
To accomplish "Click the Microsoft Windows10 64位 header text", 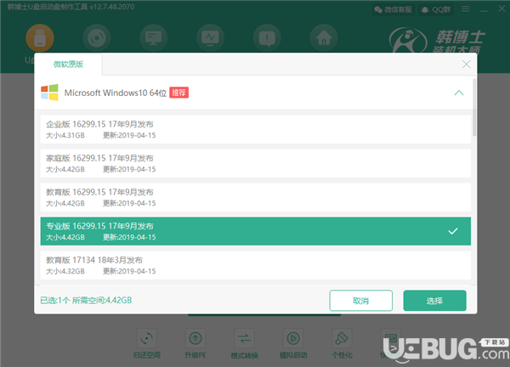I will tap(116, 93).
